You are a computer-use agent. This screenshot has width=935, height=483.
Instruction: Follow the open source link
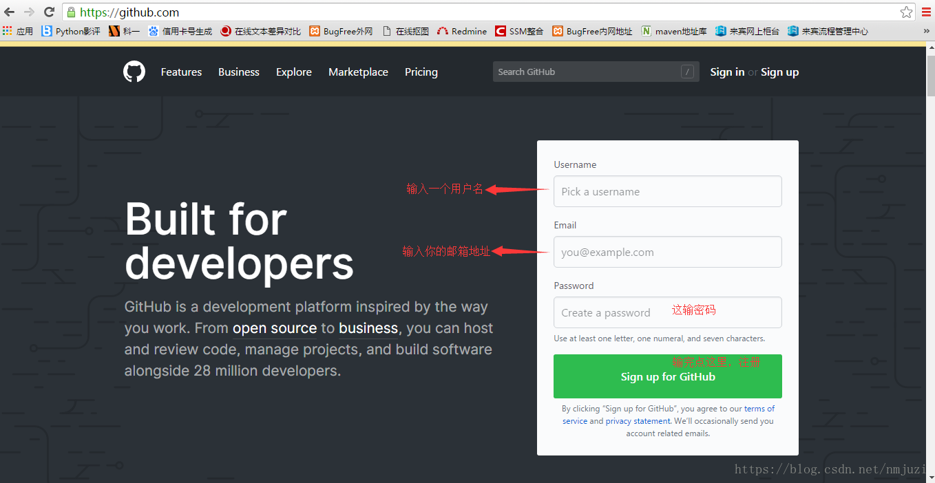click(x=275, y=328)
